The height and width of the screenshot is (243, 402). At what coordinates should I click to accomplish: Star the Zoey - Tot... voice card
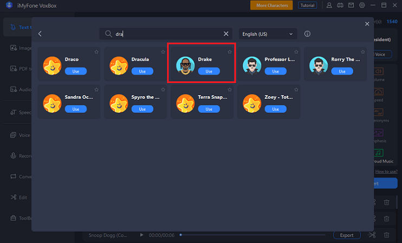point(296,90)
